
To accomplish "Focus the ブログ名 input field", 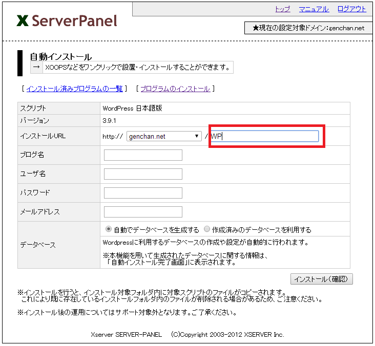I will (143, 155).
